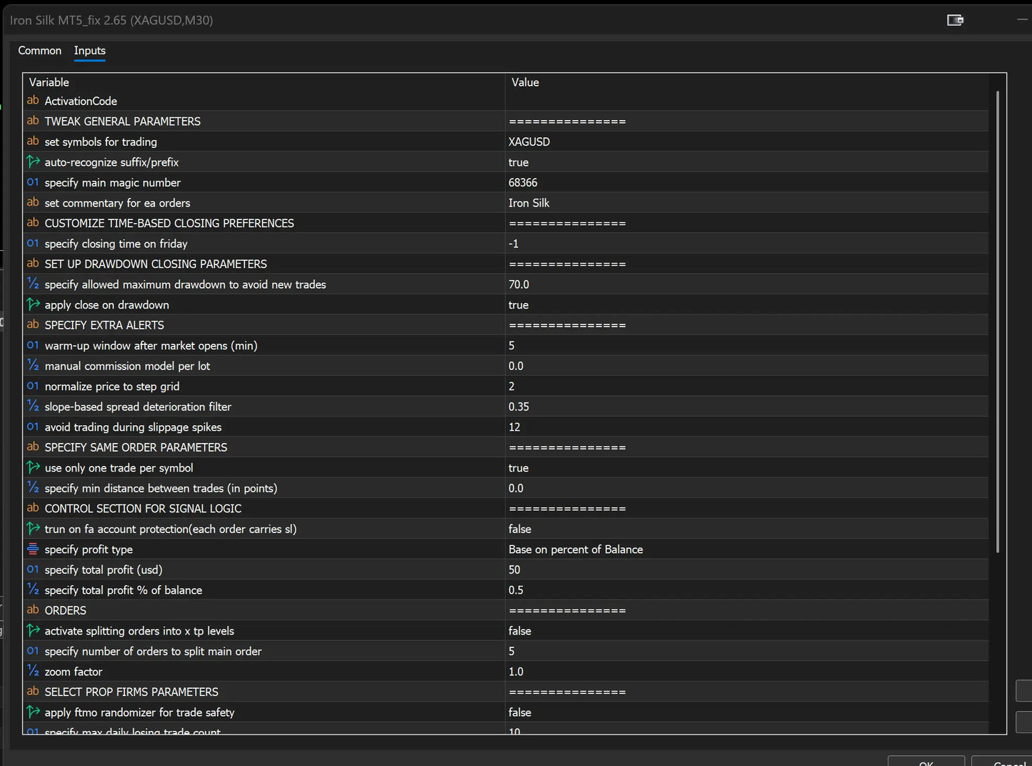
Task: Edit total profit percent value 0.5
Action: pyautogui.click(x=747, y=590)
